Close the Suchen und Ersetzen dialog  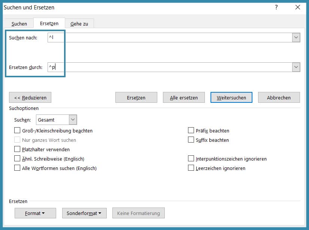(x=298, y=7)
